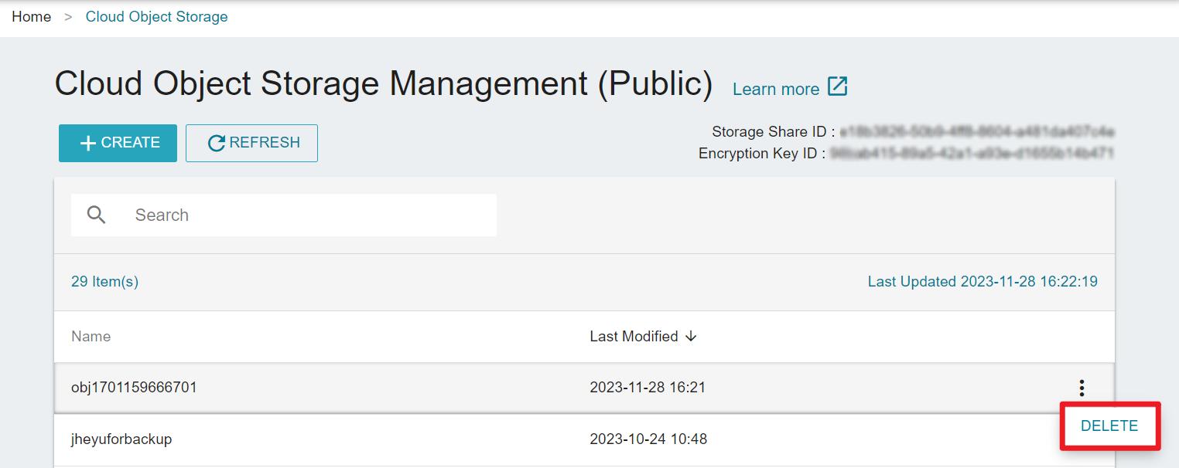Select the obj1701159666701 storage entry
This screenshot has width=1179, height=468.
[x=134, y=388]
